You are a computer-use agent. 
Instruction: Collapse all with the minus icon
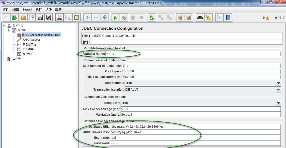point(96,18)
